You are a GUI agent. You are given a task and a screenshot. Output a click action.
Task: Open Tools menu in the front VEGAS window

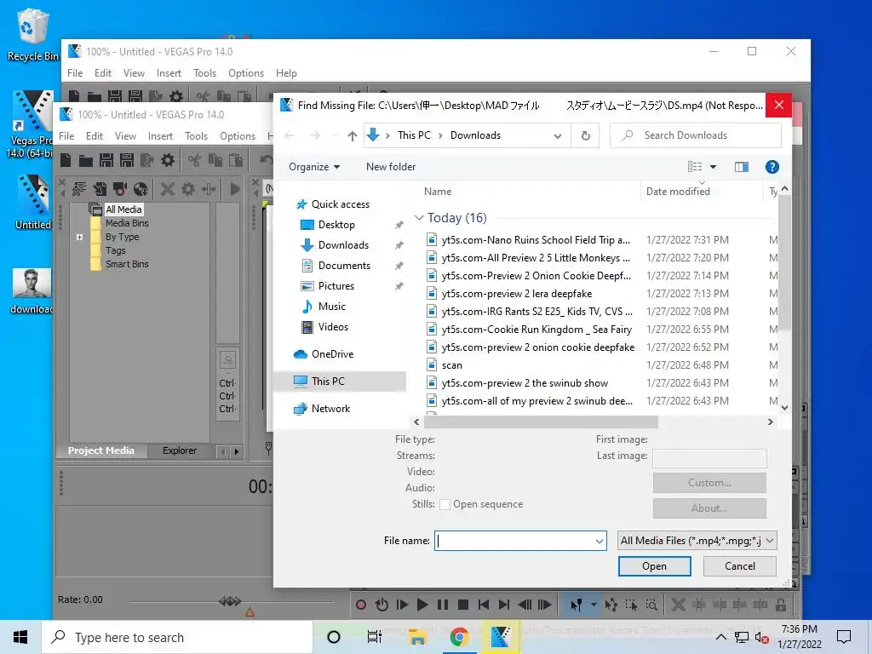(197, 135)
